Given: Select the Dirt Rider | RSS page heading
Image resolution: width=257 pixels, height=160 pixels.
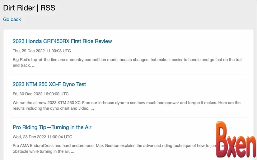Looking at the screenshot, I should [x=29, y=8].
